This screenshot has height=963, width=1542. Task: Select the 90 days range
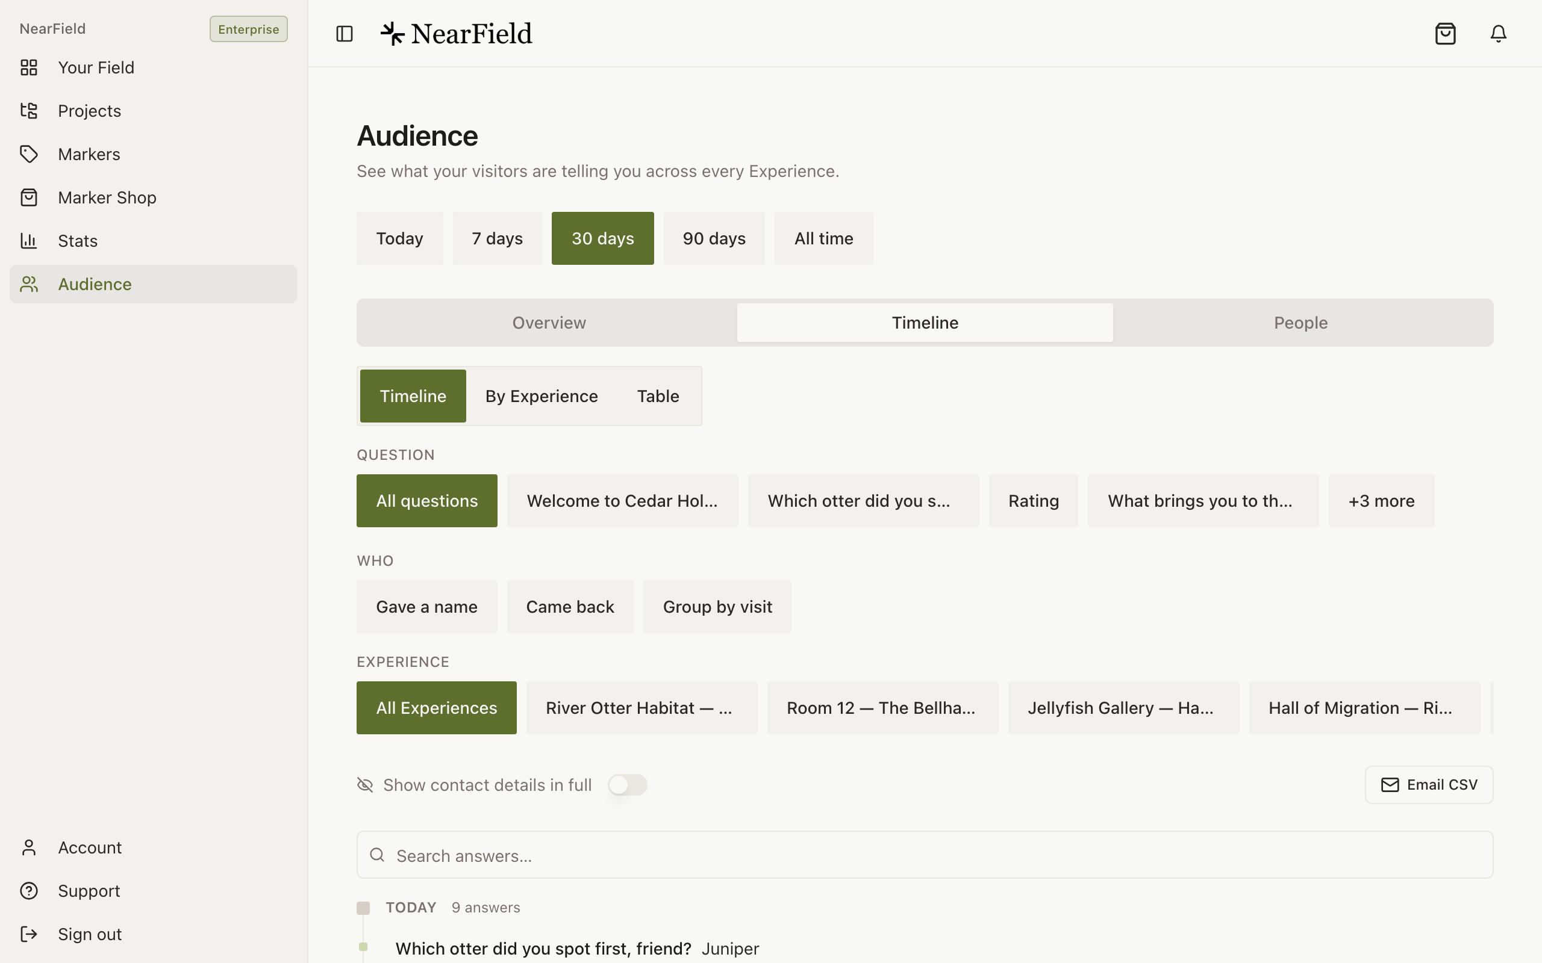[x=714, y=238]
